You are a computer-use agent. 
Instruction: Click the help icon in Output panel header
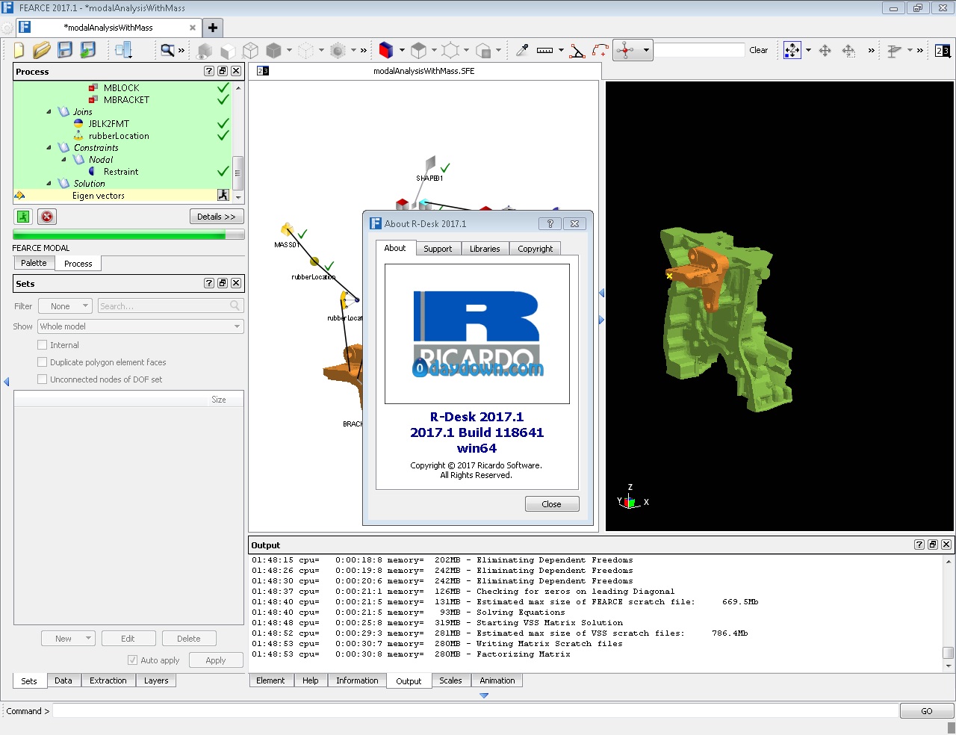(x=919, y=545)
